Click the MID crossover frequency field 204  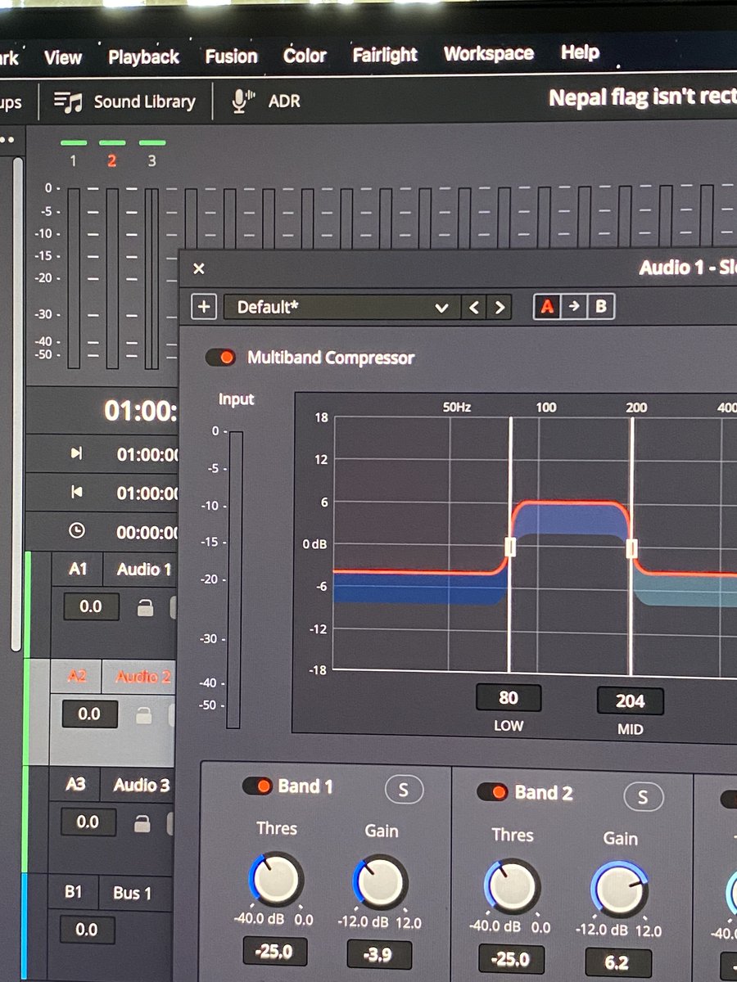coord(630,701)
